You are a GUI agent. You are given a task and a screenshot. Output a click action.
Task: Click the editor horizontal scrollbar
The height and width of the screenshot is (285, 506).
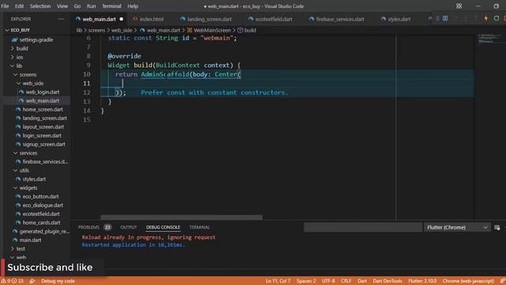click(181, 218)
